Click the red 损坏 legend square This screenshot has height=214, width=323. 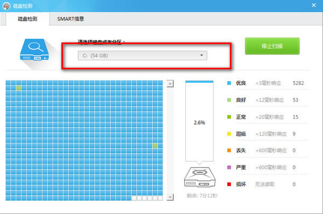pos(229,184)
